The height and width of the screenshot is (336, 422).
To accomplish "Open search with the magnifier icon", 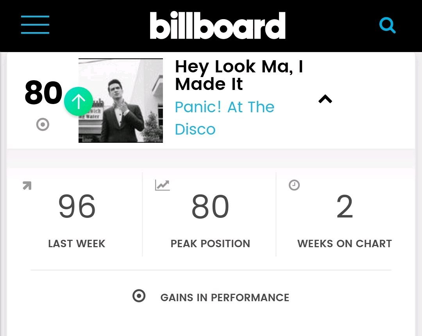I will (x=387, y=26).
